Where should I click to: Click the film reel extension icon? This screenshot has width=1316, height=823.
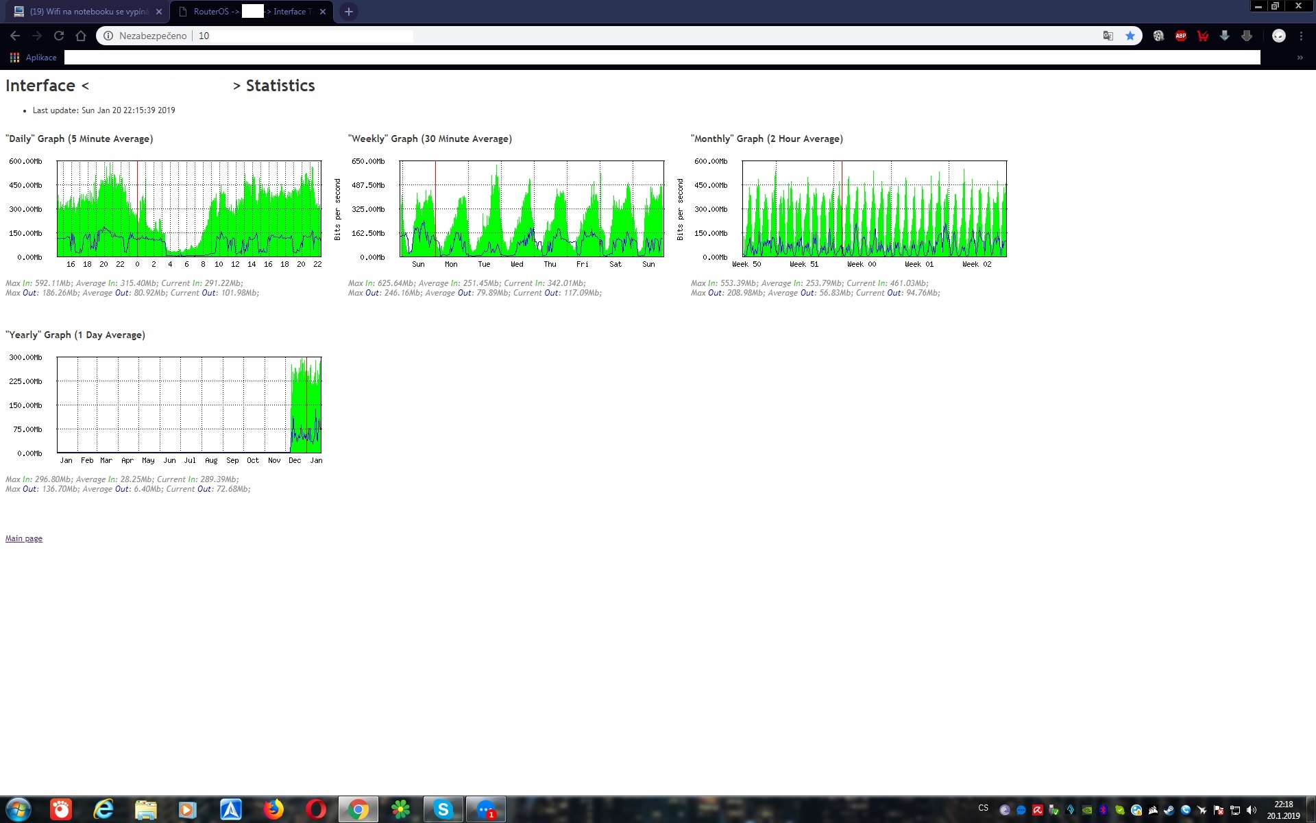point(1158,36)
